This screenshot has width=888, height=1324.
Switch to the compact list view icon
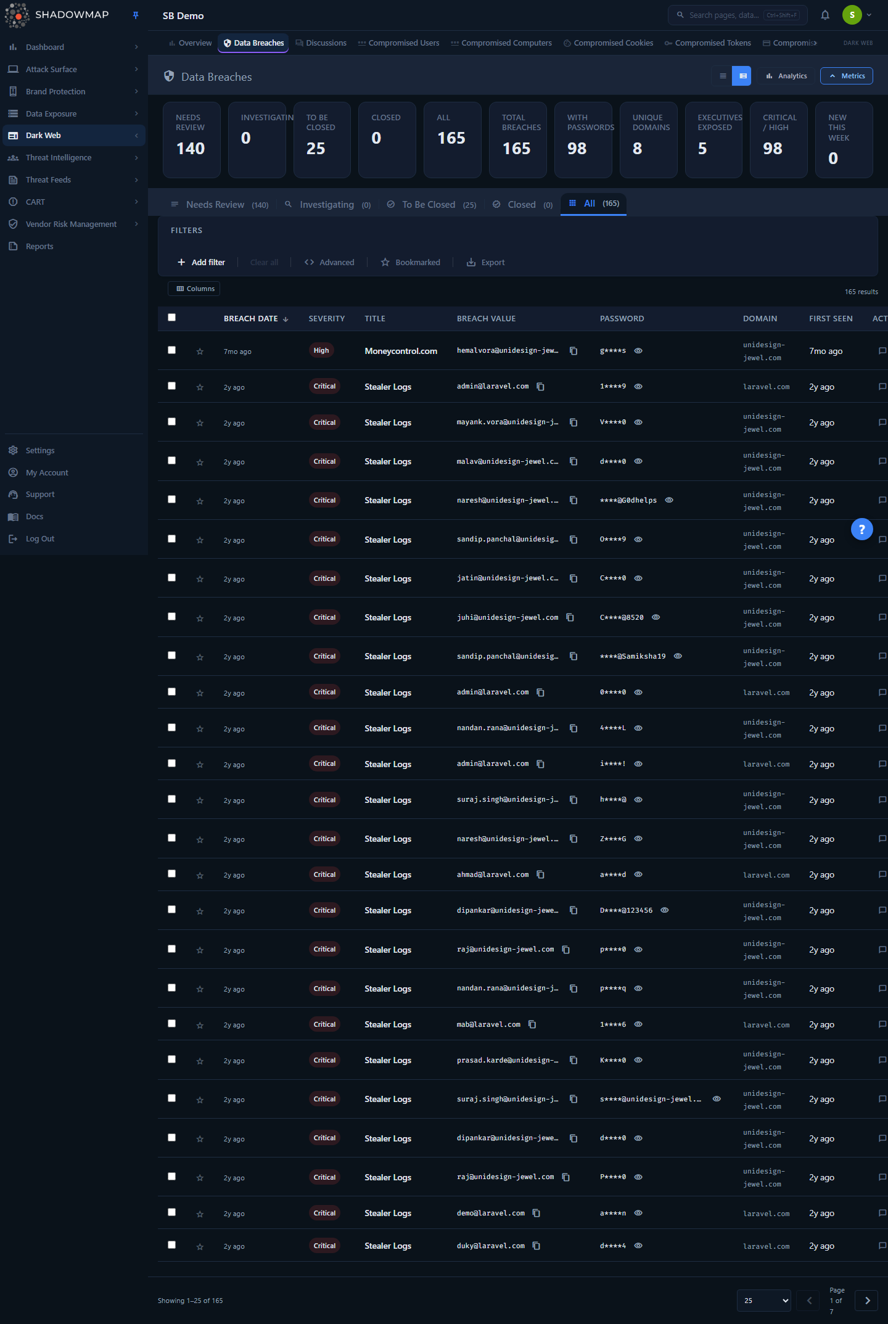click(x=723, y=76)
